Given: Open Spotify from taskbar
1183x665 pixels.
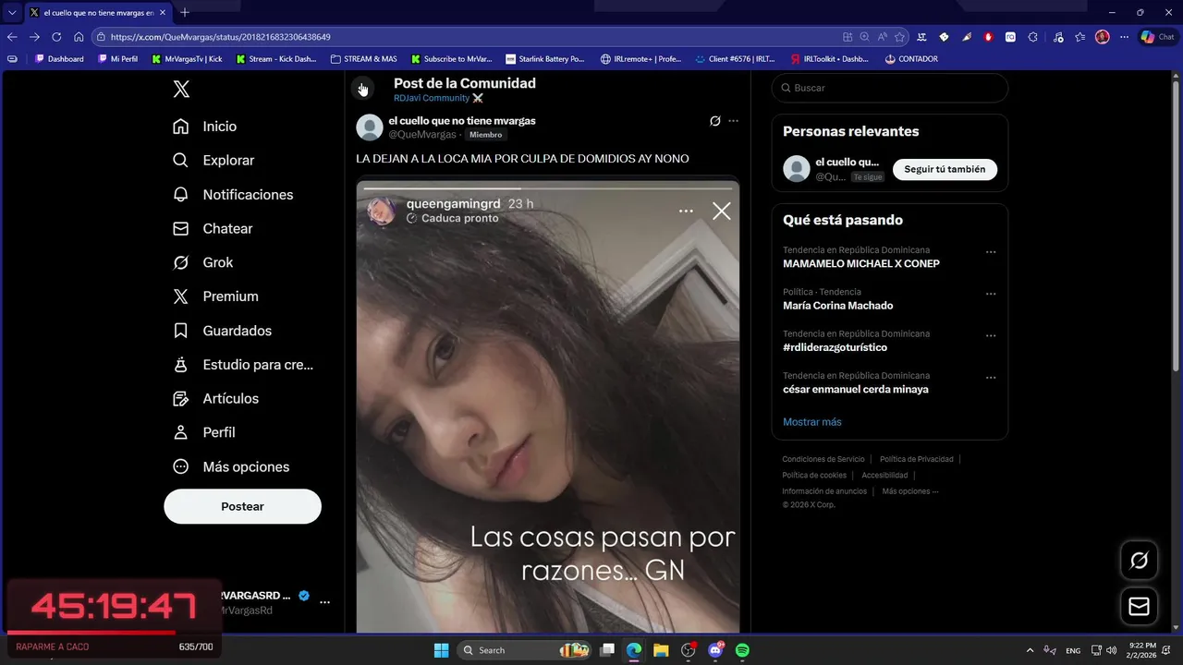Looking at the screenshot, I should 742,650.
